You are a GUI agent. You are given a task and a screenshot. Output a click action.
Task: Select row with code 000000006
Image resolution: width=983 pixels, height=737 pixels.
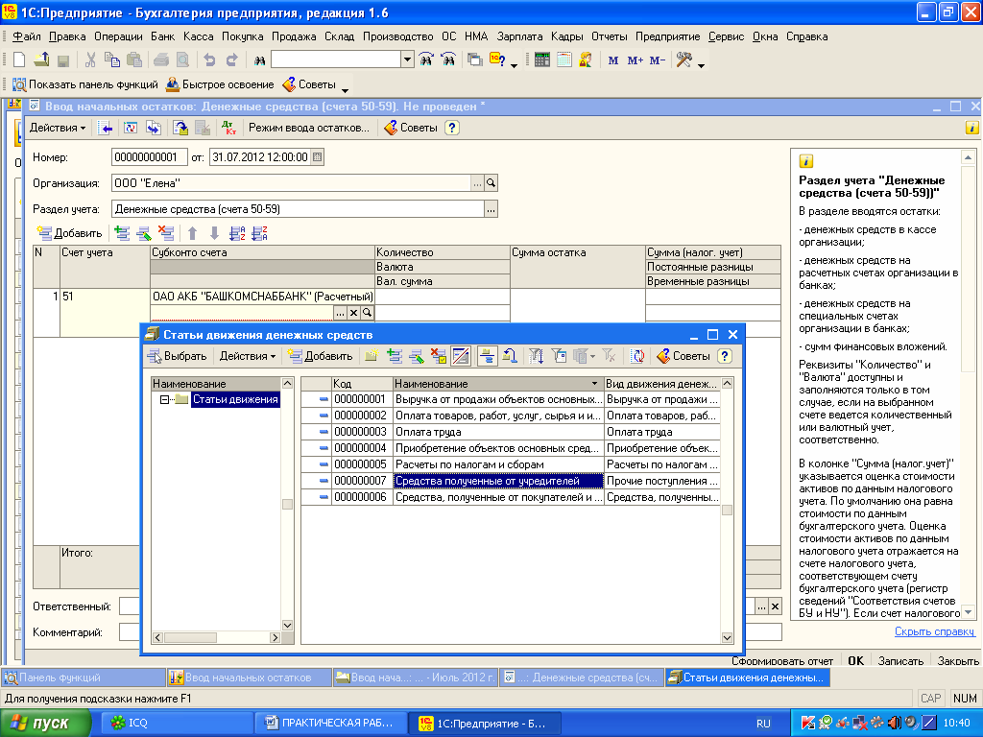[x=511, y=497]
